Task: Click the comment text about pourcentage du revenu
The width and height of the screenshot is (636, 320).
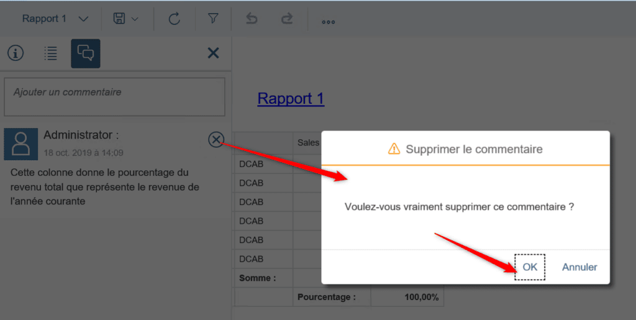Action: point(104,187)
